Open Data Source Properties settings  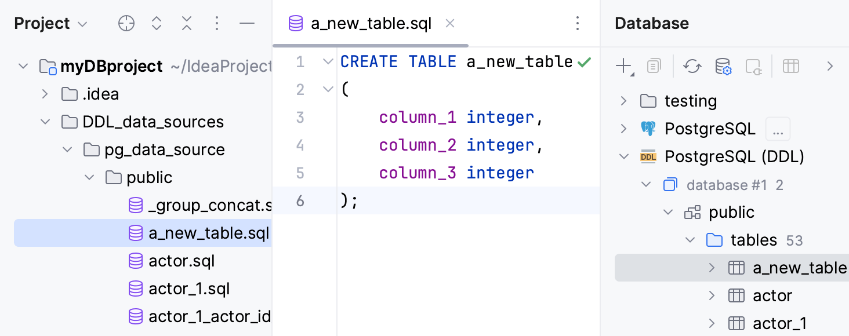click(723, 67)
